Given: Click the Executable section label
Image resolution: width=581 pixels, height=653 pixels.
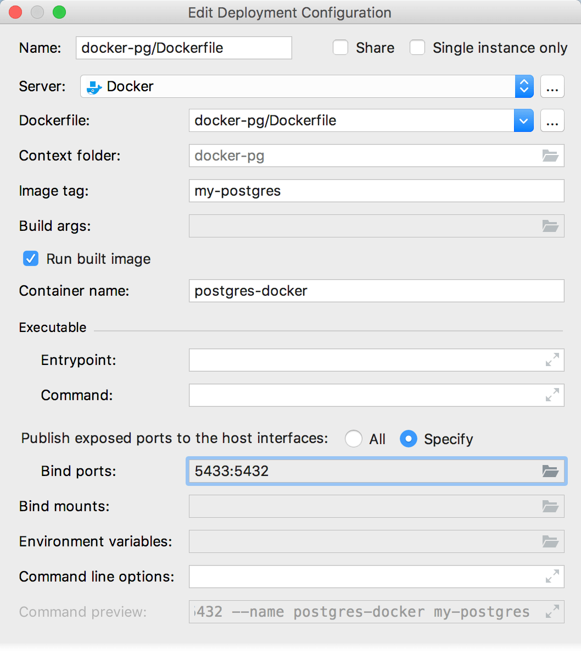Looking at the screenshot, I should (53, 328).
